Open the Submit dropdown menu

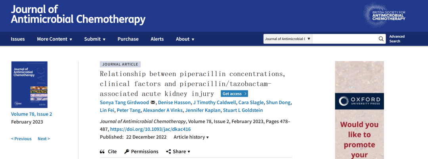pos(95,39)
